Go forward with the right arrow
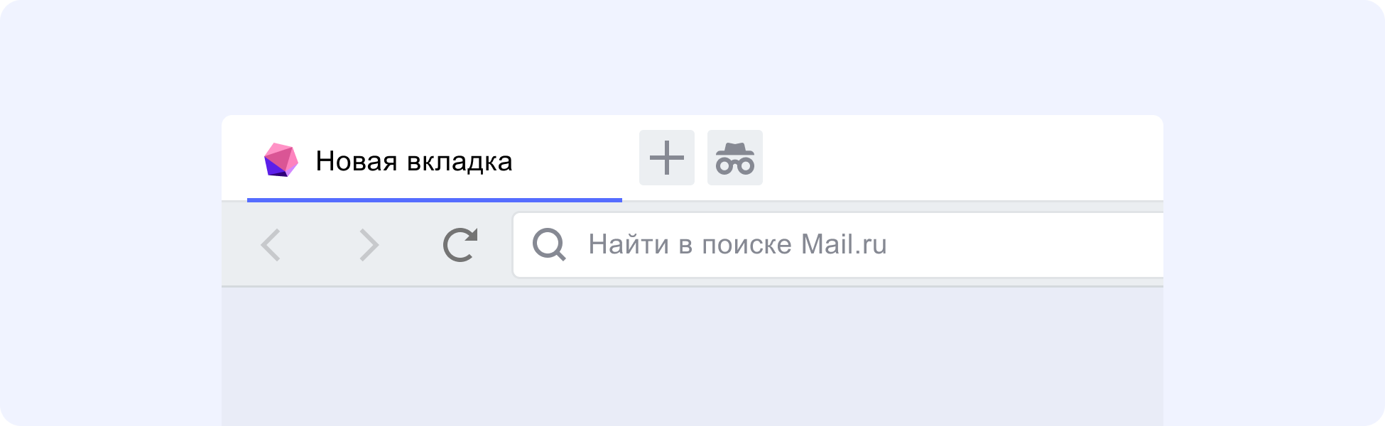The height and width of the screenshot is (426, 1385). click(369, 245)
